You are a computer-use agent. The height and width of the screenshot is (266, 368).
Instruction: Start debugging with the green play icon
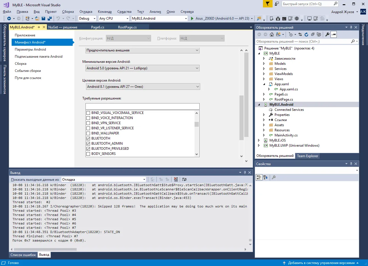pos(192,18)
